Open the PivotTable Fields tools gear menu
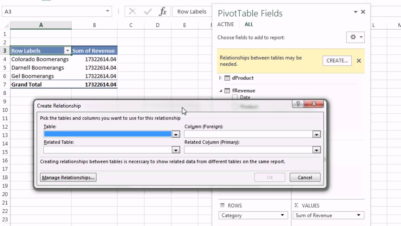Screen dimensions: 401x226 point(356,37)
